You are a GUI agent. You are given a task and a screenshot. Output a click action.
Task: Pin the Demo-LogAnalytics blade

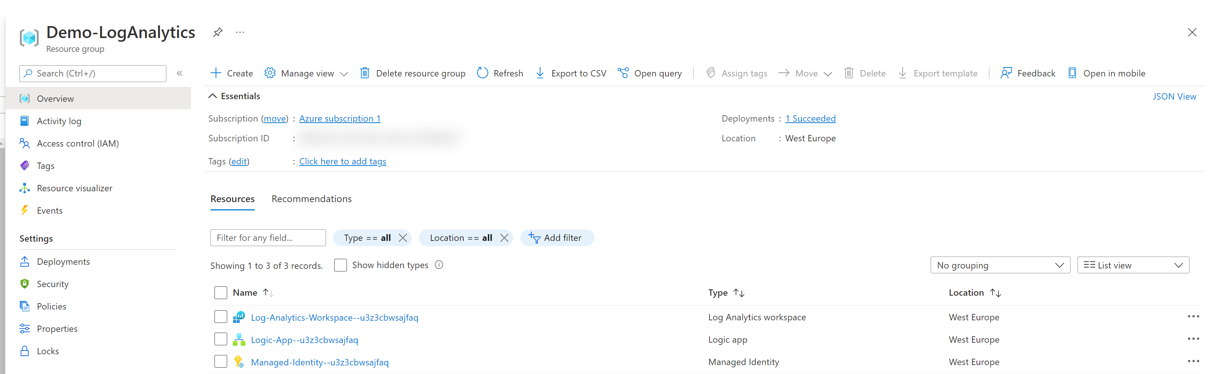217,32
